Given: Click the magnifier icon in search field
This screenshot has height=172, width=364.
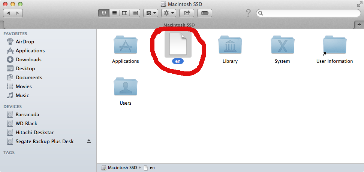Looking at the screenshot, I should [261, 13].
